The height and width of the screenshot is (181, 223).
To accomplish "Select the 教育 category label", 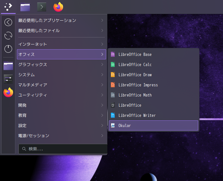I will pos(22,115).
